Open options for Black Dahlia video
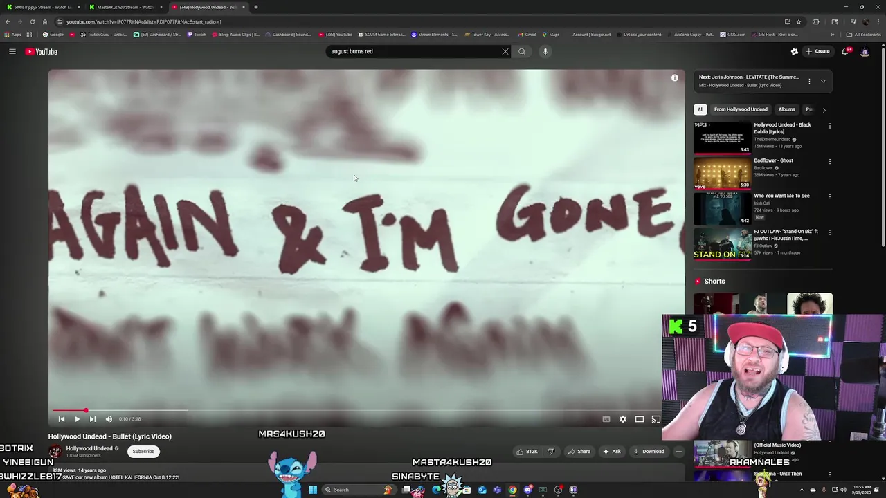886x498 pixels. 830,126
